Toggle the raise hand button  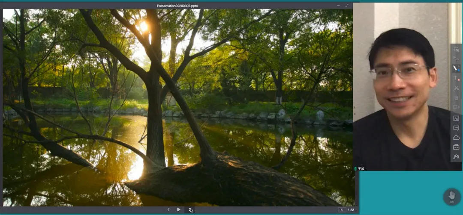click(451, 197)
